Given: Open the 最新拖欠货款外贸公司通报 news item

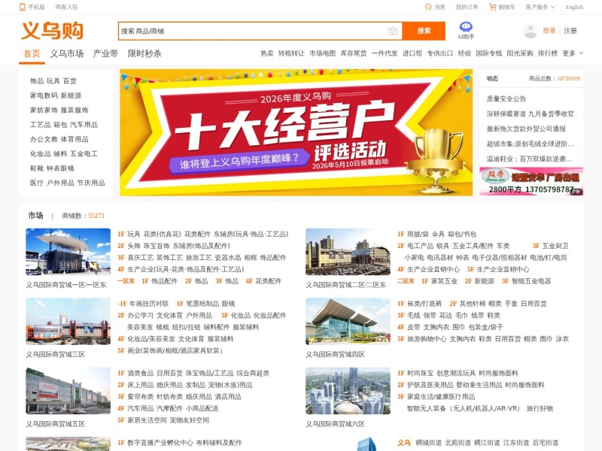Looking at the screenshot, I should click(526, 129).
